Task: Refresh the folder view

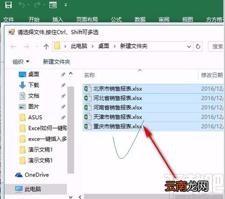Action: coord(198,46)
